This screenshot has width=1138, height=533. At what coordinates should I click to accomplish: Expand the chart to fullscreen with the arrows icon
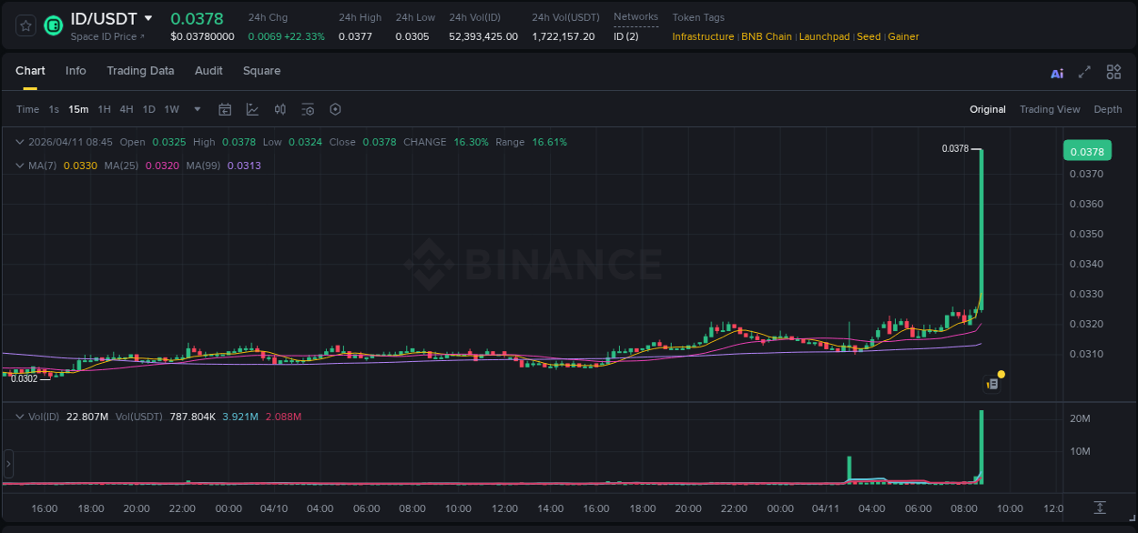click(x=1084, y=73)
